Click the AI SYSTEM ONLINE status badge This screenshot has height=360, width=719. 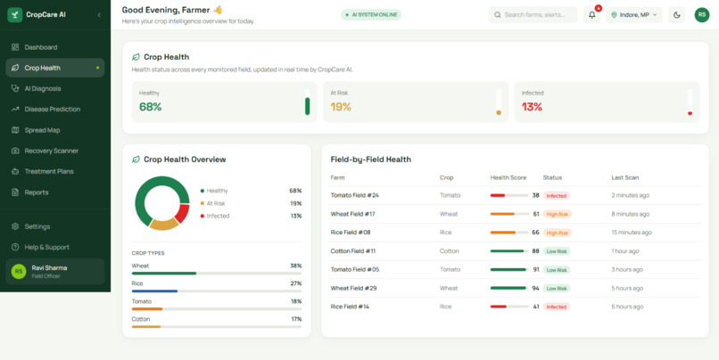371,14
